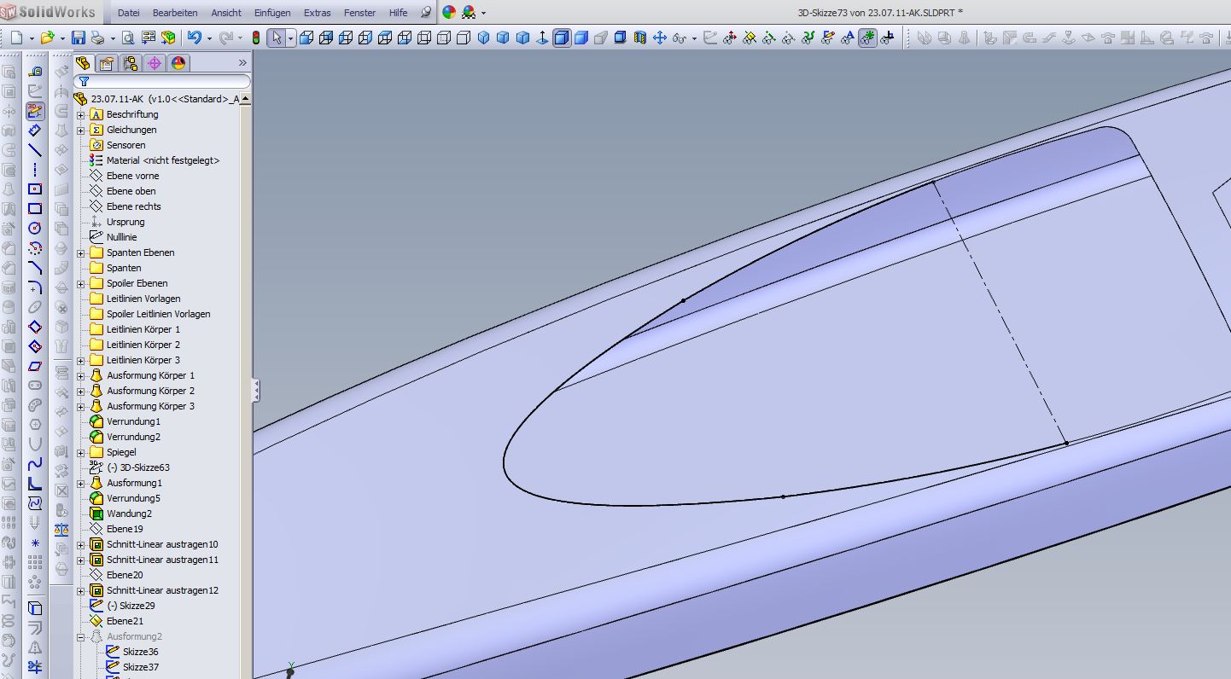Click the Pan view icon
1231x679 pixels.
click(660, 38)
